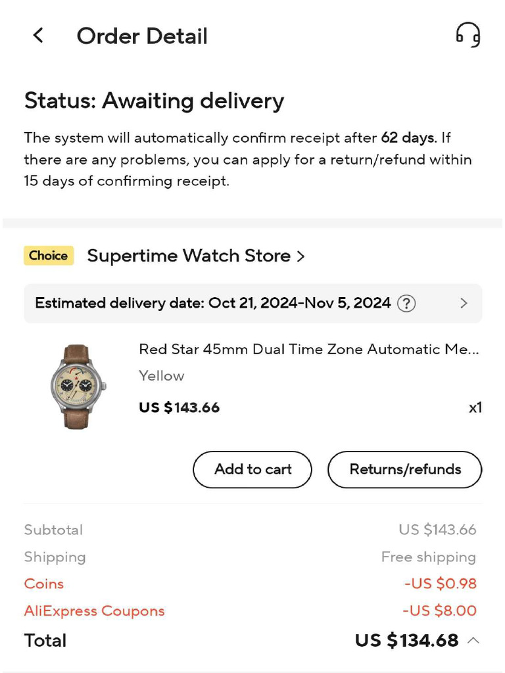Screen dimensions: 505x673
Task: Tap the Order Detail page title
Action: coord(142,36)
